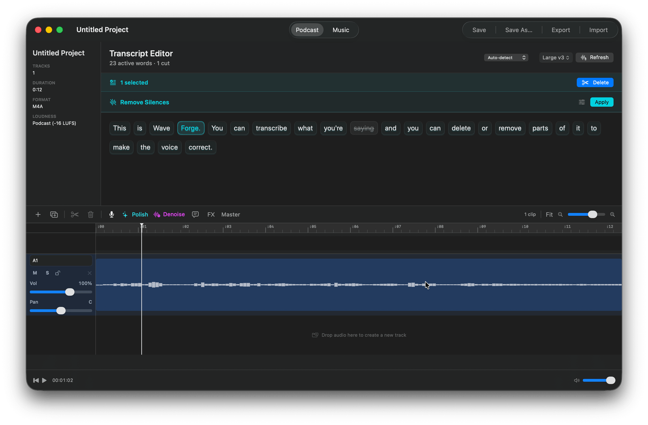Switch to Podcast mode

pos(307,30)
